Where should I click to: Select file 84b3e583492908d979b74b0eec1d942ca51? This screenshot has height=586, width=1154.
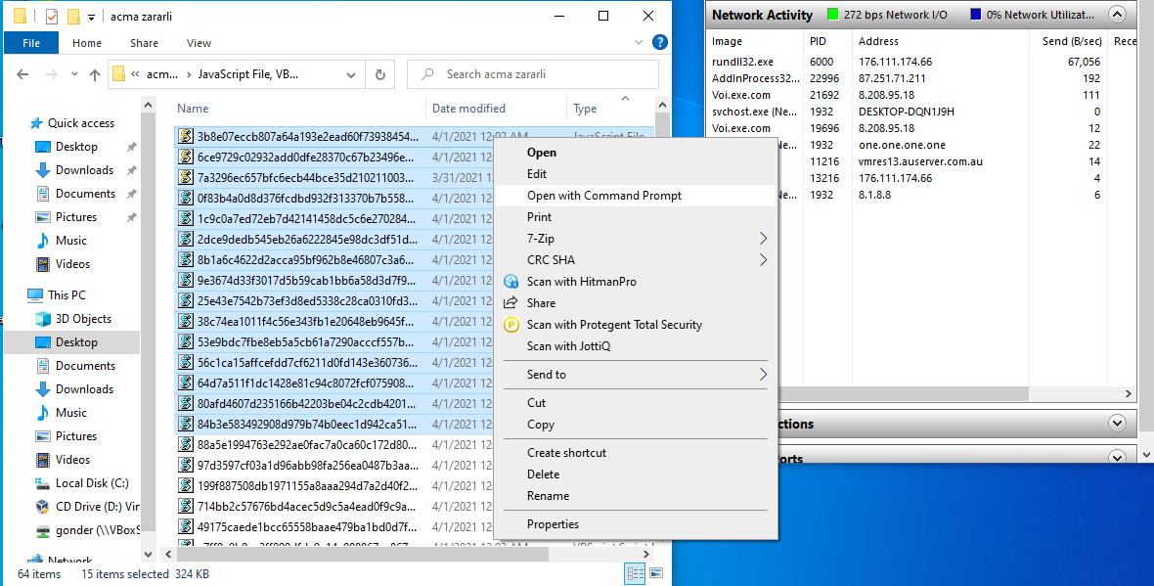click(x=307, y=424)
